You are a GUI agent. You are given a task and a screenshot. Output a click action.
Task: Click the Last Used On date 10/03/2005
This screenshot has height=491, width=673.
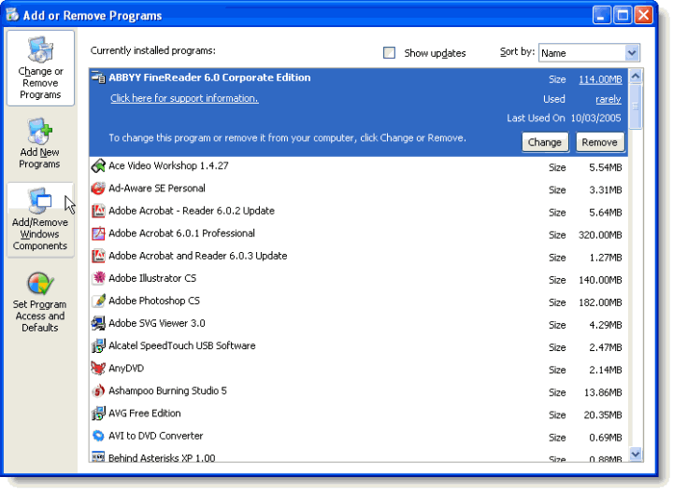595,119
